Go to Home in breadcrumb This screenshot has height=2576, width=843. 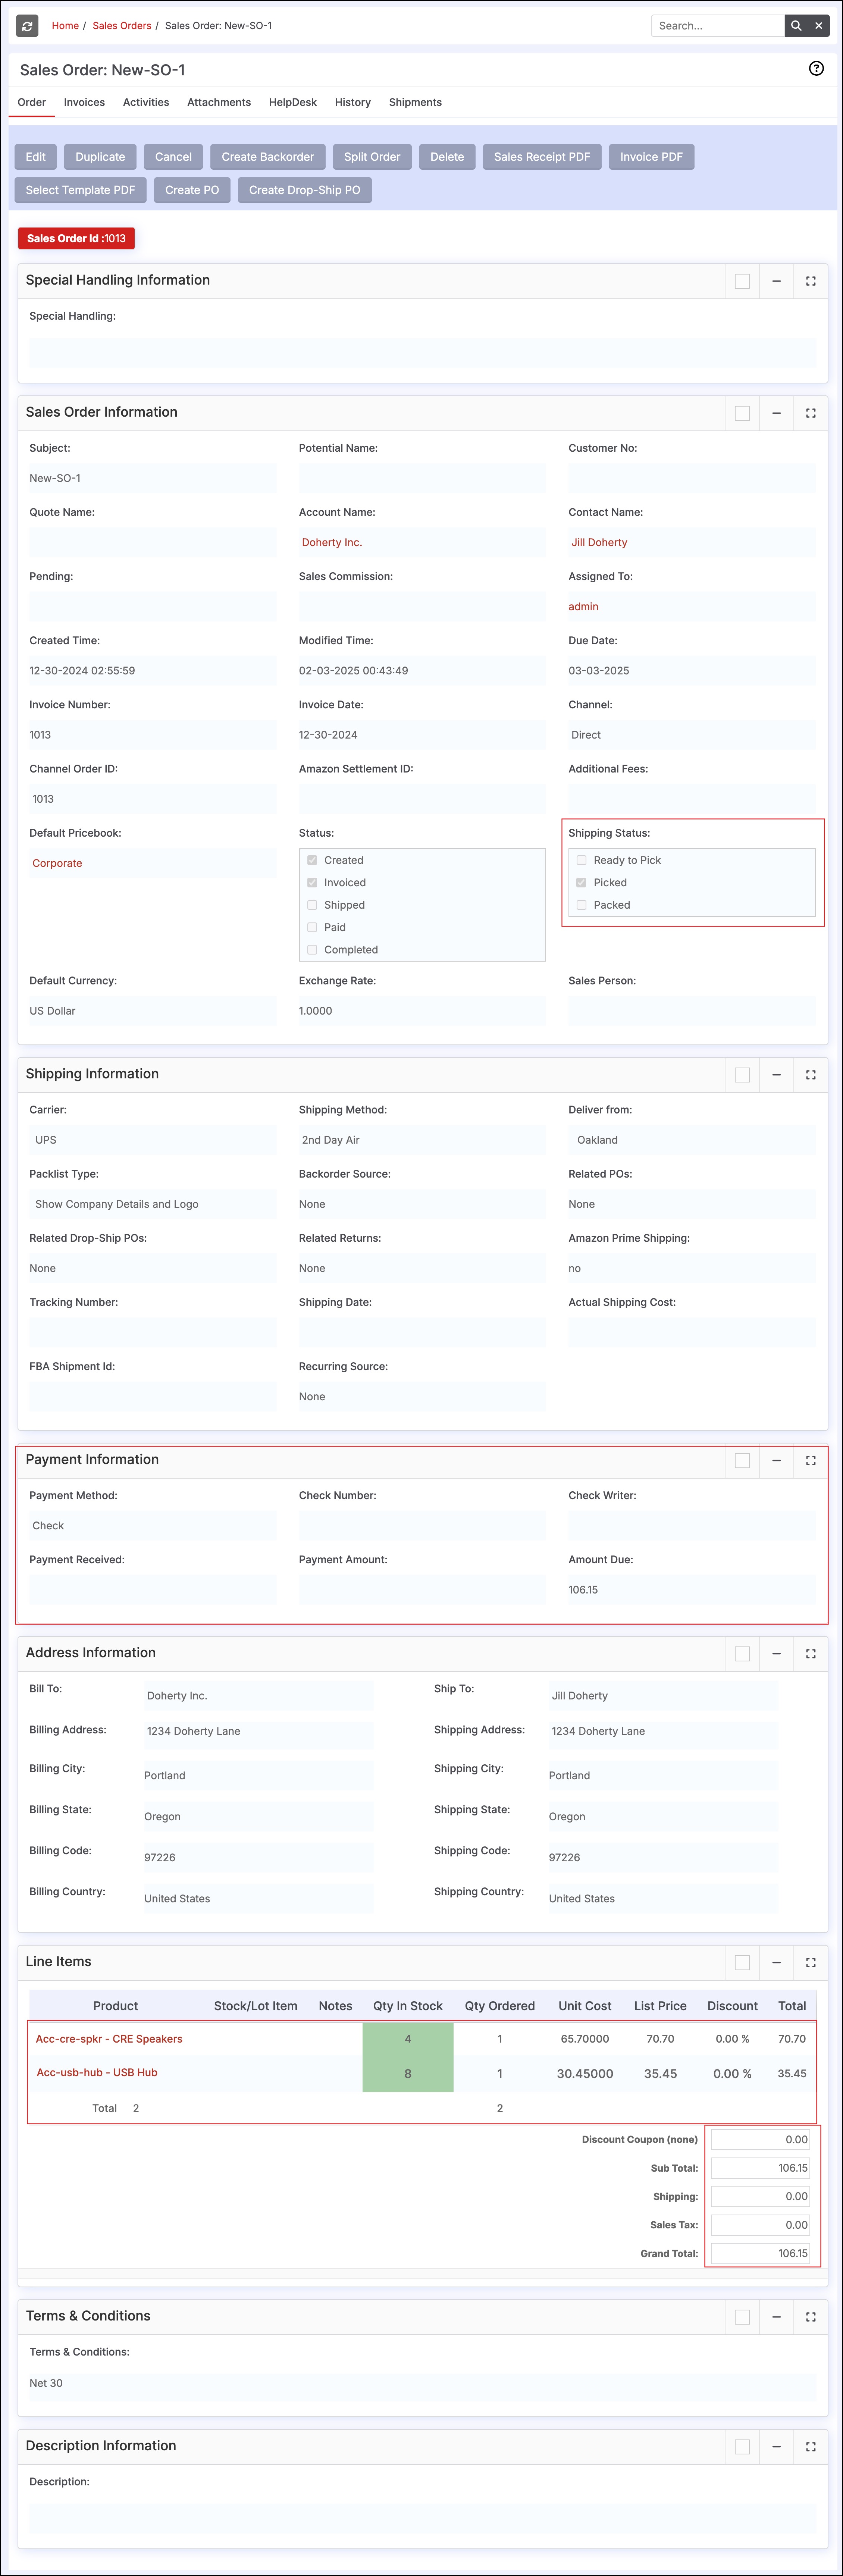(x=65, y=26)
